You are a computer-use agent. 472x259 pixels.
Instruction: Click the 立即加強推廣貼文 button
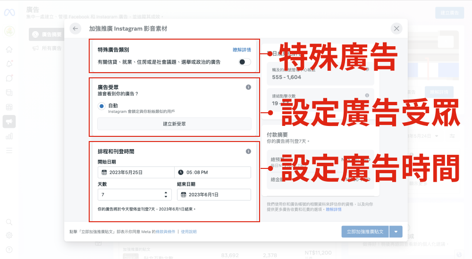tap(365, 232)
